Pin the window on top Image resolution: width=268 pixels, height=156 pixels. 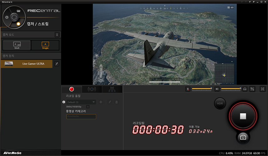pos(250,2)
